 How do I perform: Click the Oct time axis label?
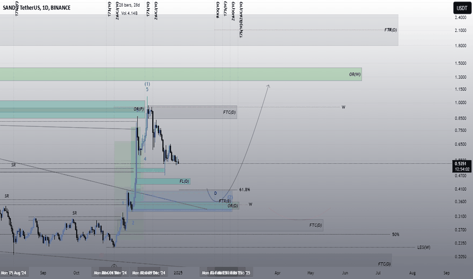tap(76, 273)
